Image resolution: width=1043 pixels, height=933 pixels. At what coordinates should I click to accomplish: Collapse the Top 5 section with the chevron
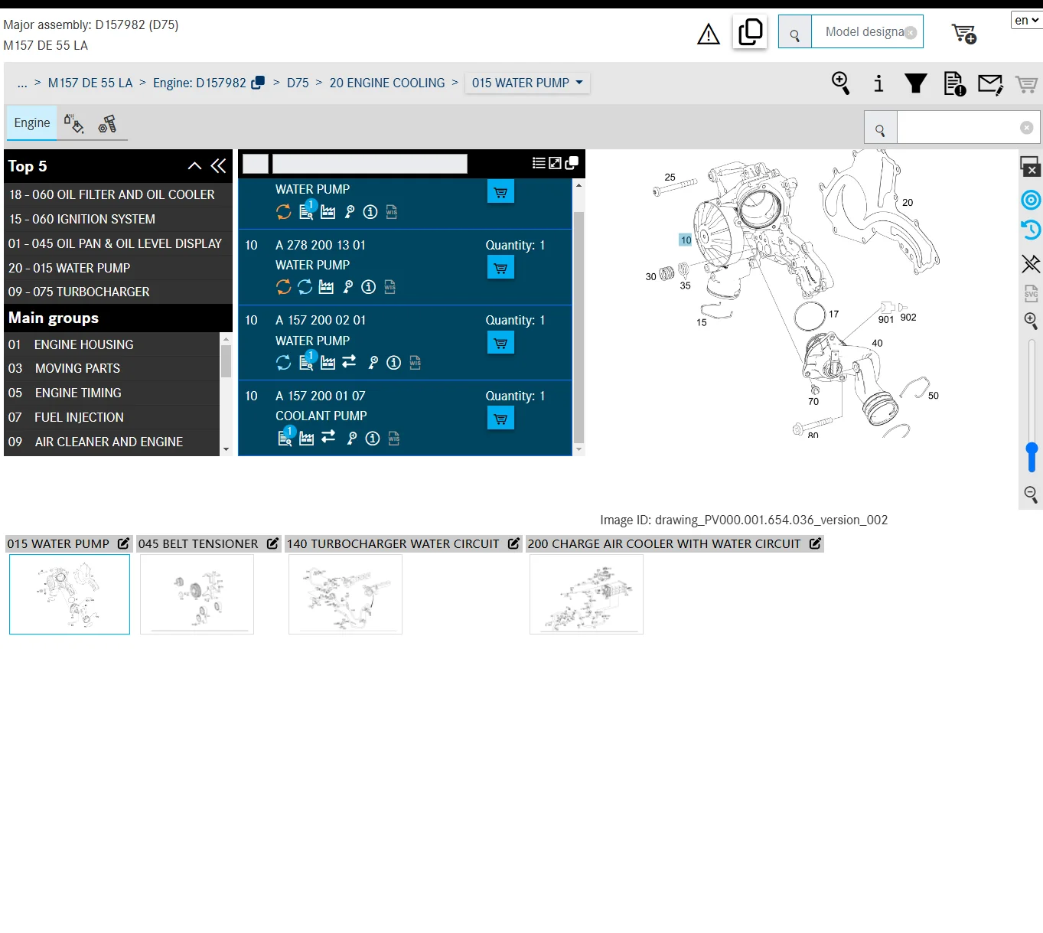click(x=194, y=165)
